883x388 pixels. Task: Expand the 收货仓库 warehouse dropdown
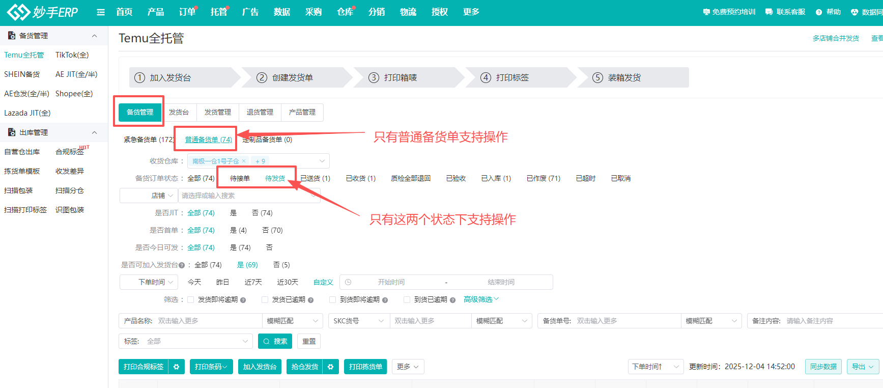(x=322, y=161)
